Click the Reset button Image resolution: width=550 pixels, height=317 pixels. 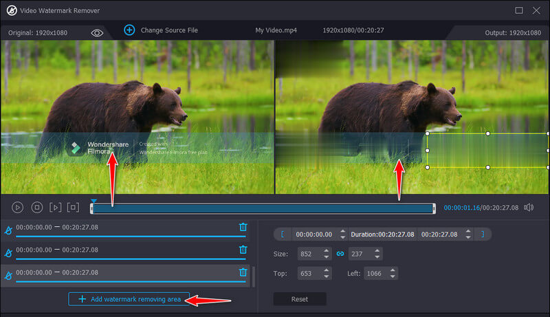coord(299,299)
